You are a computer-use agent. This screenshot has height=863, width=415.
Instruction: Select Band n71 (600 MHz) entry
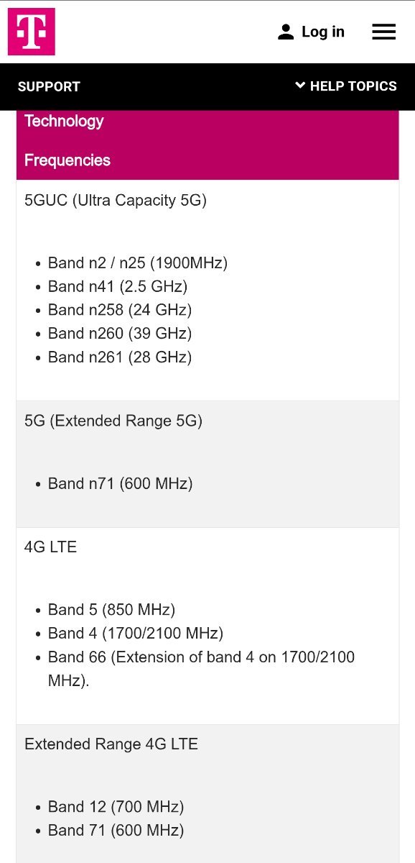click(x=121, y=484)
